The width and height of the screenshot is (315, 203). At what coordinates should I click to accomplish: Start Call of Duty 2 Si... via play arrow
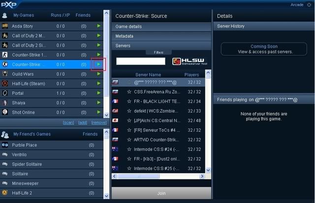click(x=98, y=45)
